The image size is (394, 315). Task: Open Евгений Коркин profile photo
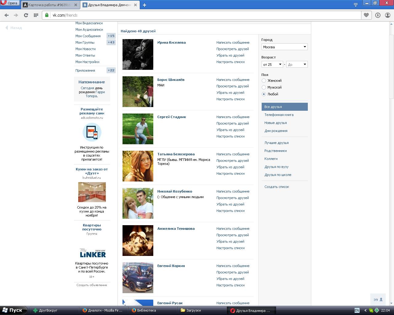(138, 278)
